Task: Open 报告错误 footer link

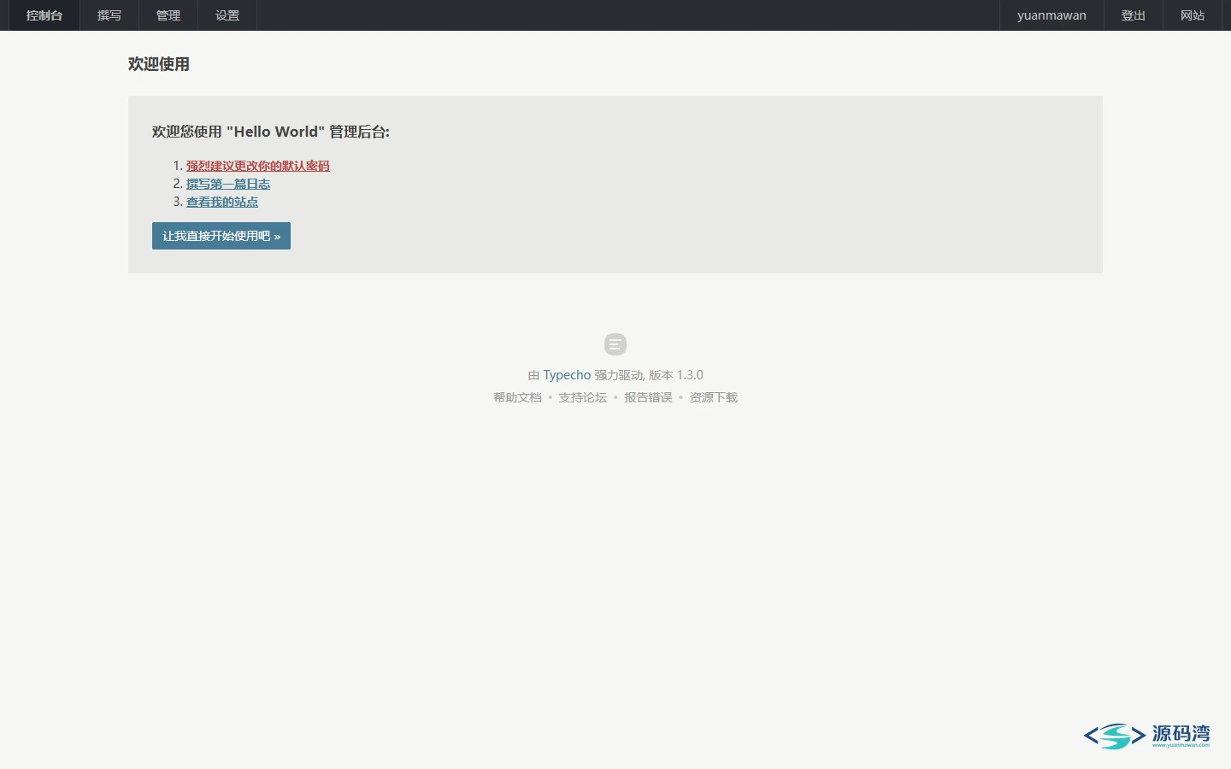Action: (x=648, y=397)
